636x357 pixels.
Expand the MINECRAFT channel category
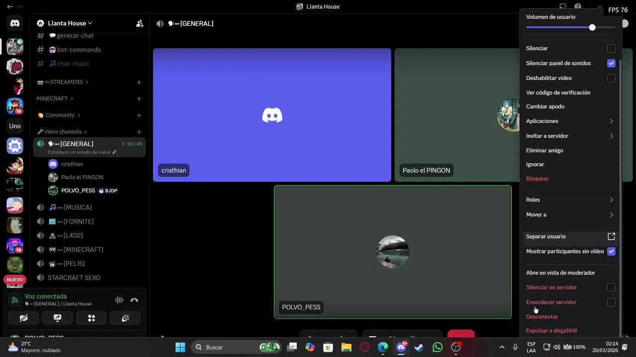[x=55, y=99]
